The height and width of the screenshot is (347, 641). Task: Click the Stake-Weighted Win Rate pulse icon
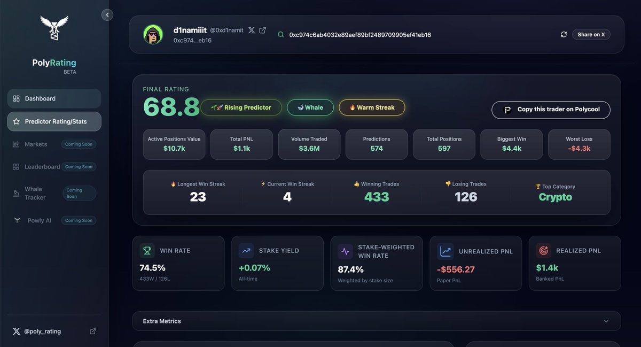tap(345, 251)
